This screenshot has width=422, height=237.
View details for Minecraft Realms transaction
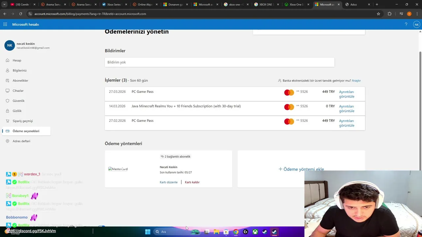[x=347, y=109]
